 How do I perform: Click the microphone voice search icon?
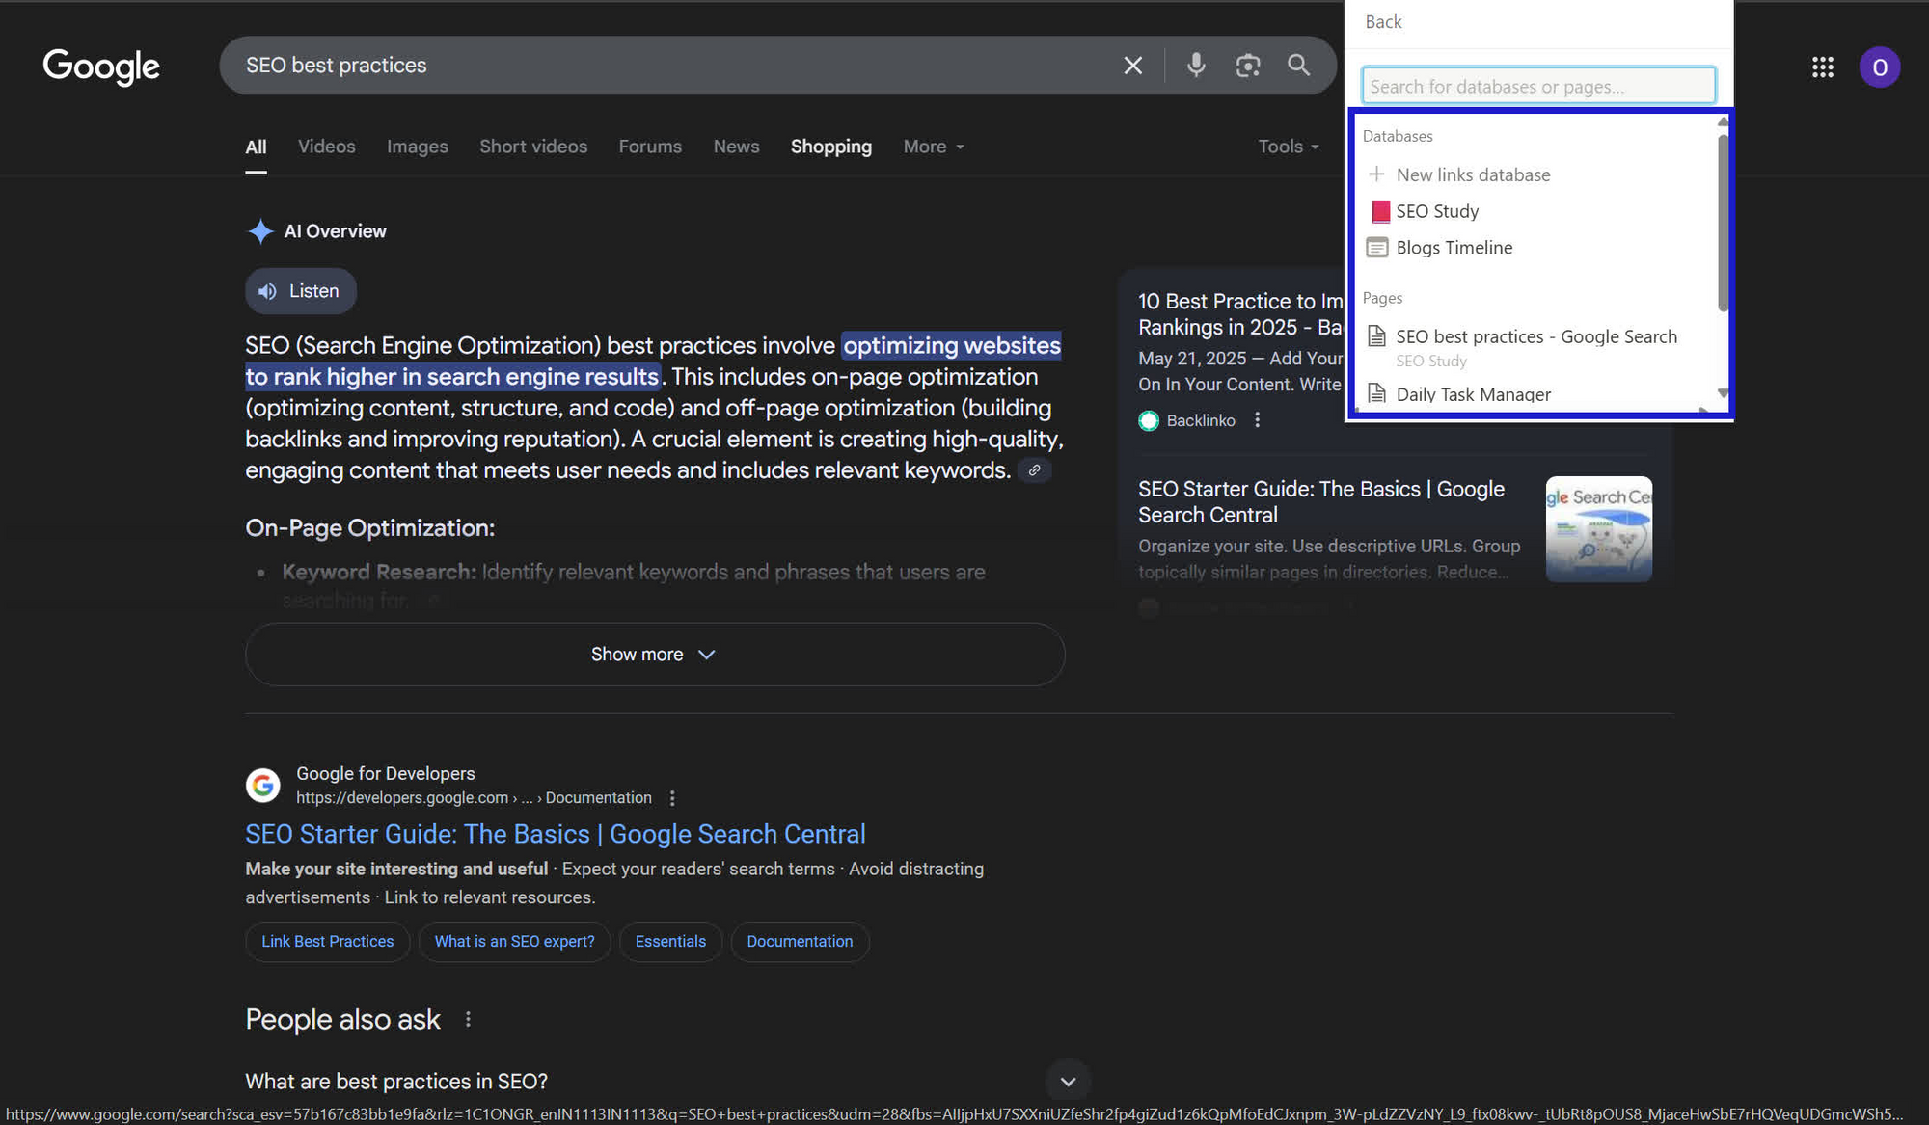coord(1196,66)
